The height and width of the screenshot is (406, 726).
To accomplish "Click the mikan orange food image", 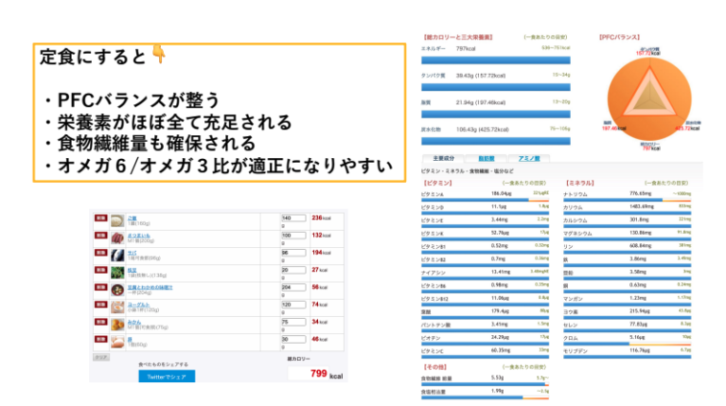I will [116, 322].
